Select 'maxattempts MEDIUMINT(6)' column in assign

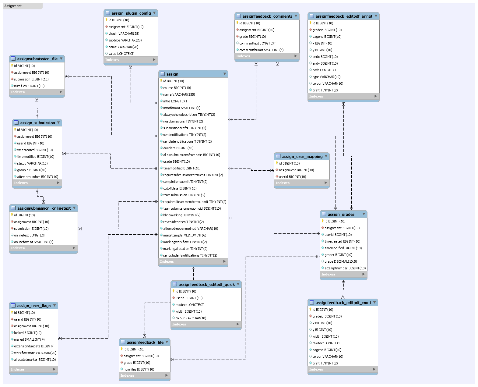[193, 235]
